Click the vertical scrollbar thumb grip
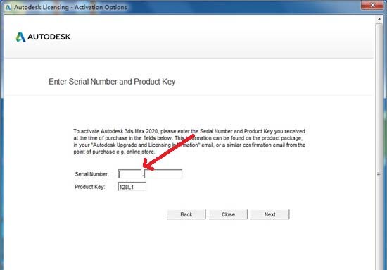The width and height of the screenshot is (387, 270). (x=379, y=175)
